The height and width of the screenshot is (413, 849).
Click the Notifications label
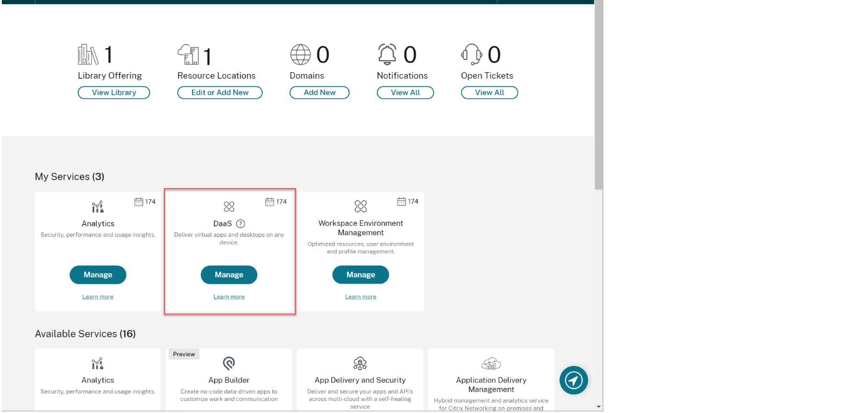(402, 75)
